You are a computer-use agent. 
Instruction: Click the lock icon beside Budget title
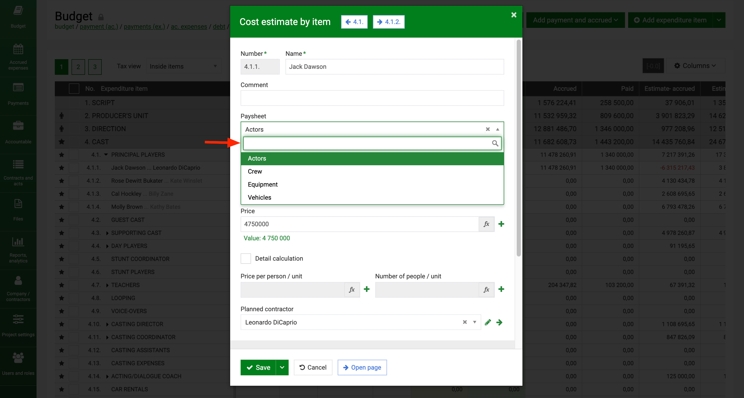[101, 17]
